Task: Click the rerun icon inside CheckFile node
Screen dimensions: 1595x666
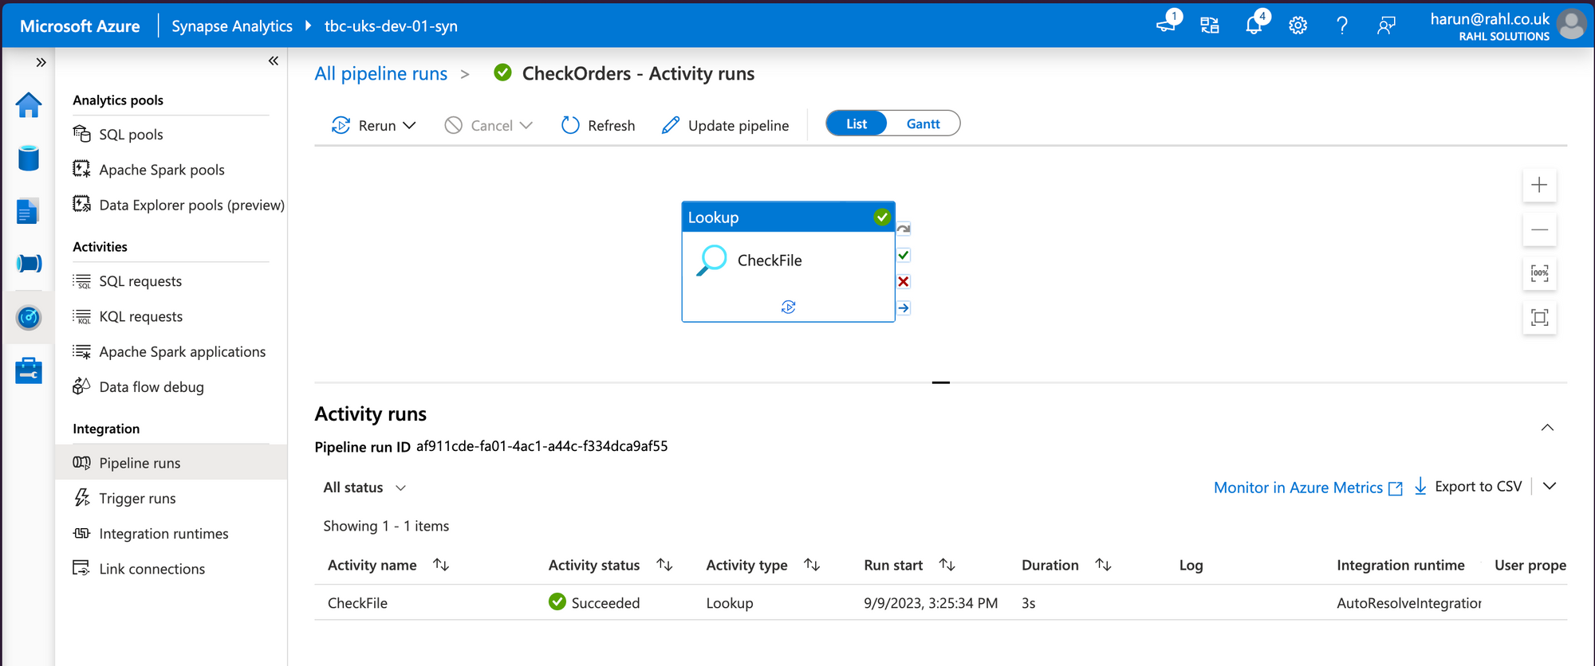Action: click(x=789, y=307)
